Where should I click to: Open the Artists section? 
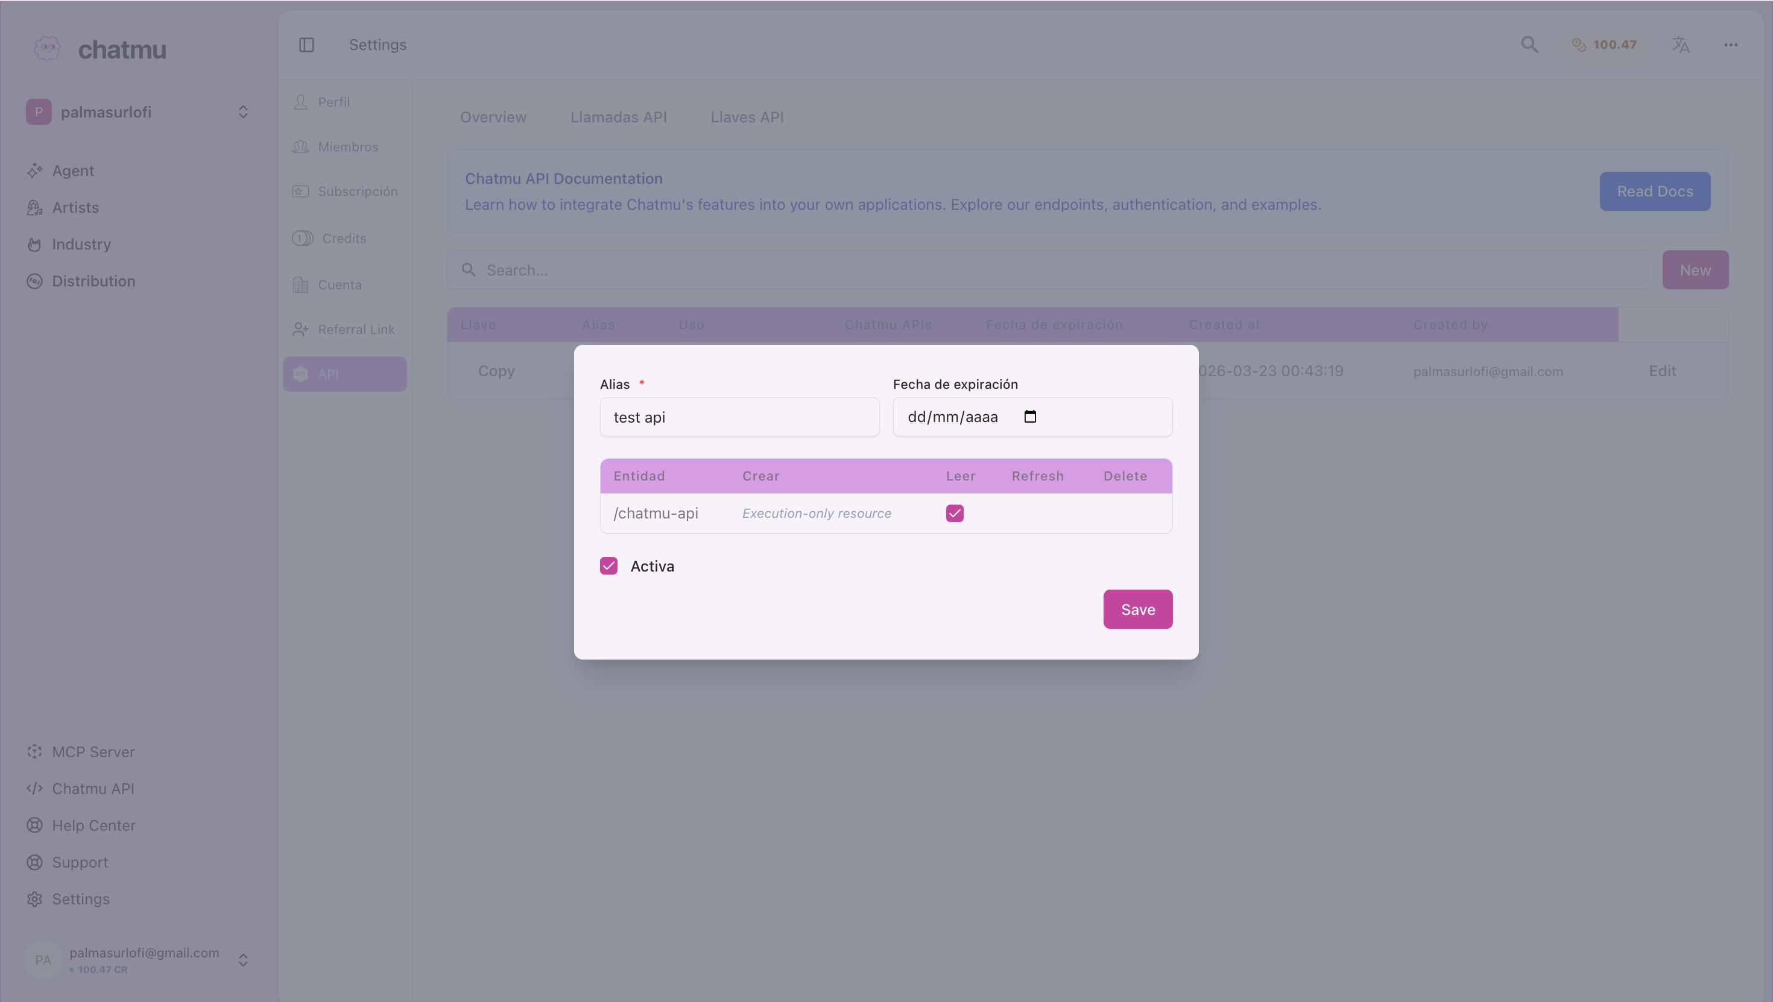(x=76, y=207)
